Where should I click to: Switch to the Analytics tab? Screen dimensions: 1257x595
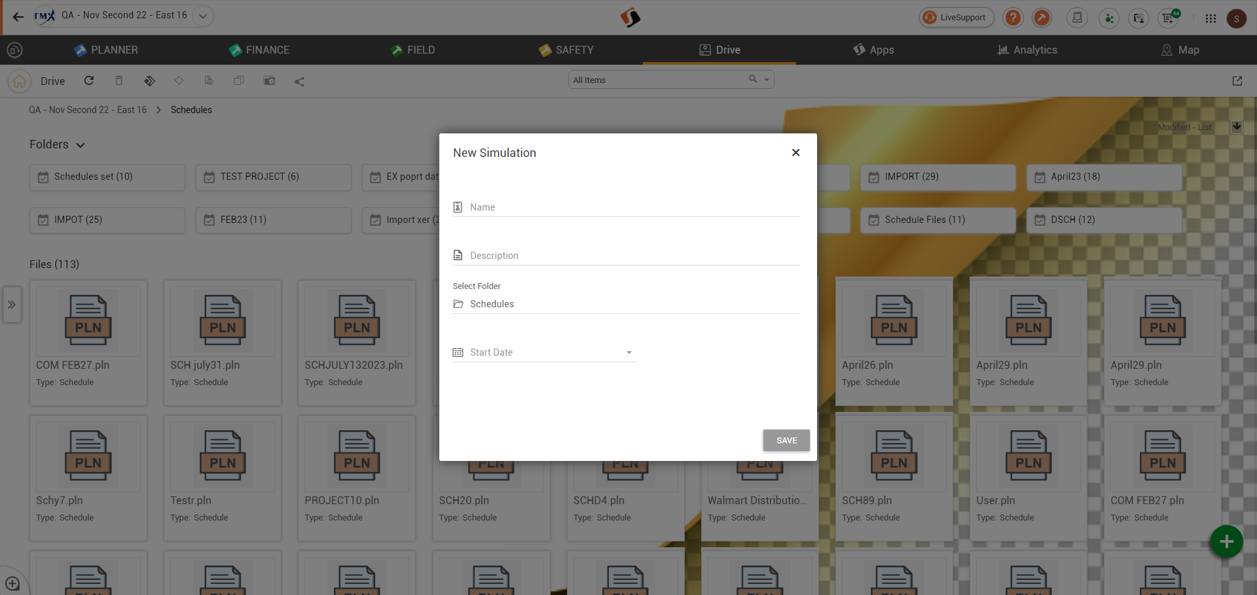(1027, 50)
